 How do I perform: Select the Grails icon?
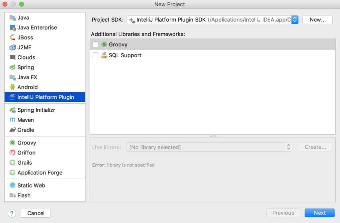[x=12, y=163]
